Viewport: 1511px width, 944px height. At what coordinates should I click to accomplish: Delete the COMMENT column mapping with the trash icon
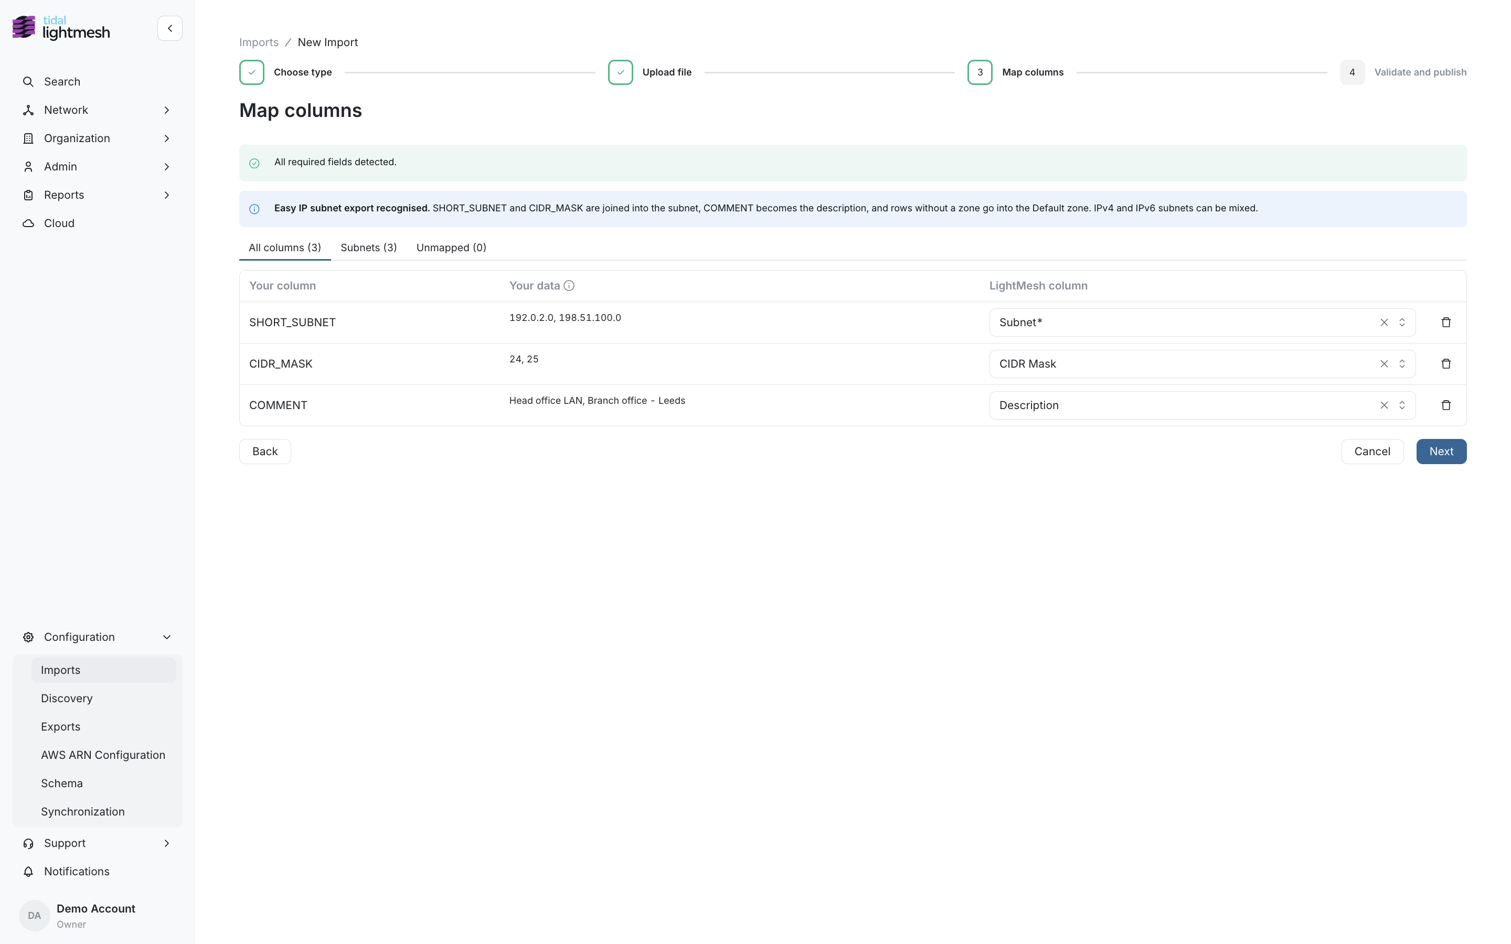pyautogui.click(x=1445, y=405)
